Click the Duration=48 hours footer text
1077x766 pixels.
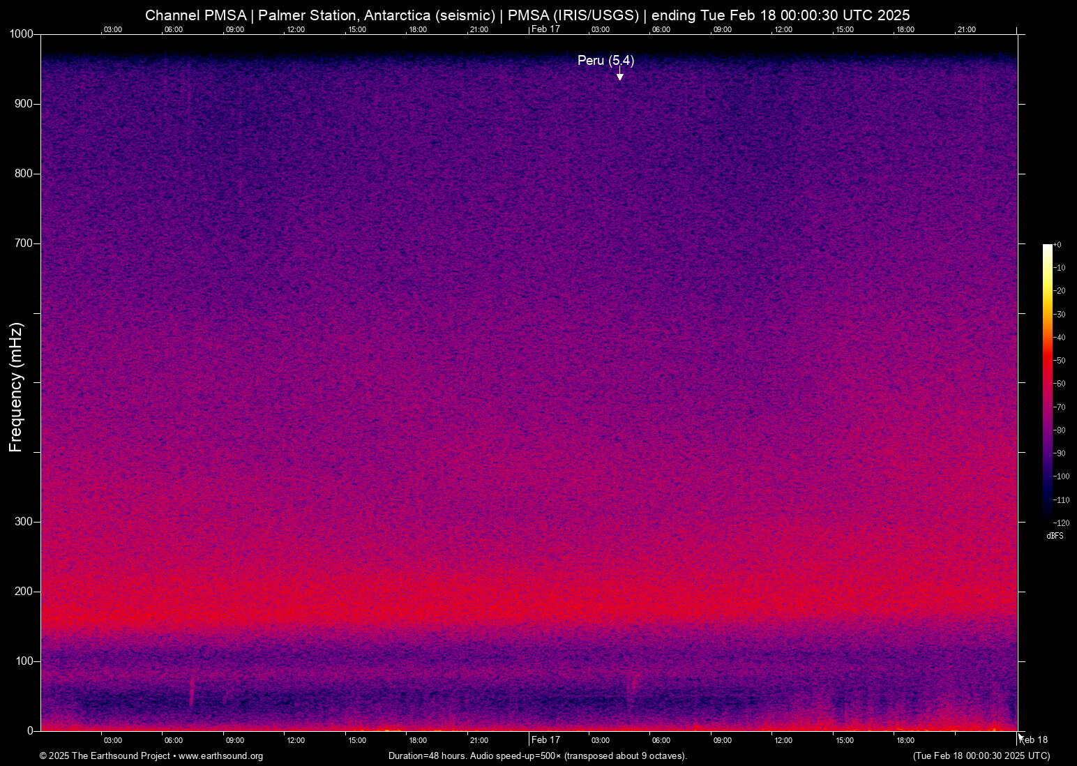(x=538, y=756)
